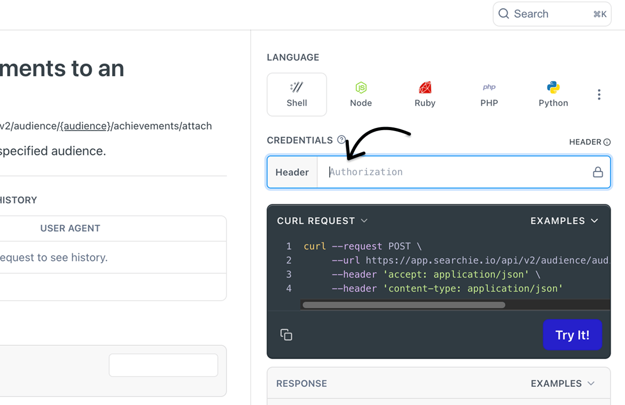The image size is (625, 405).
Task: Click the LANGUAGE section label
Action: click(293, 57)
